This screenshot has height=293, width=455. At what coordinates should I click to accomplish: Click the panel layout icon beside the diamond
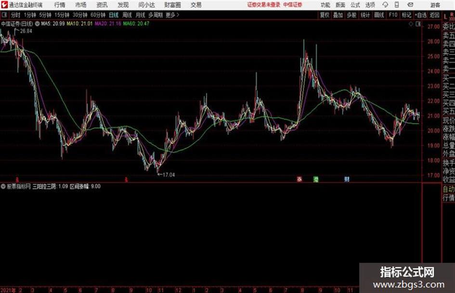point(418,24)
